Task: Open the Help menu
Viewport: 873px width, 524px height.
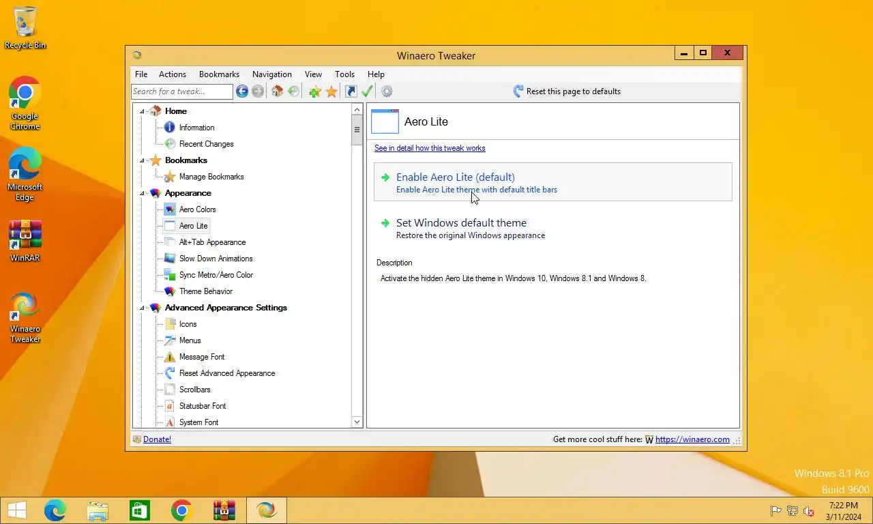Action: (x=376, y=74)
